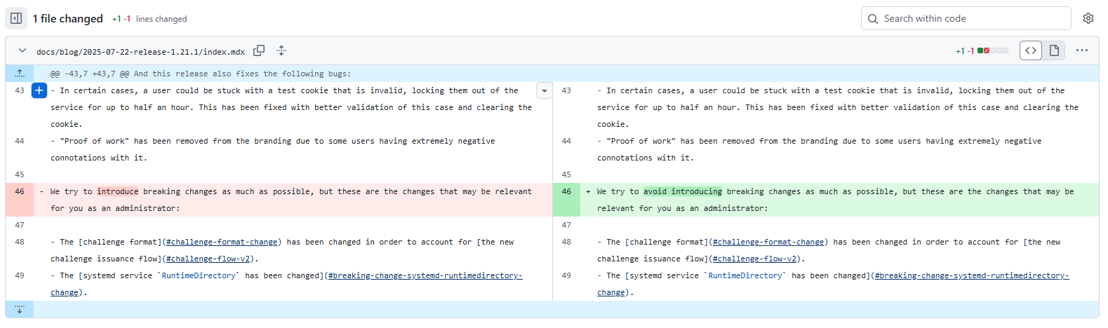Open diff view settings gear
The width and height of the screenshot is (1108, 328).
[x=1088, y=18]
